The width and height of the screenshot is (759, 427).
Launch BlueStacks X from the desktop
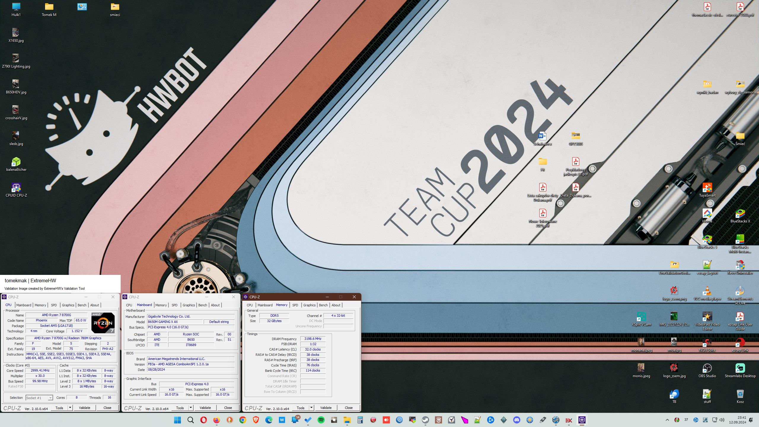click(x=740, y=216)
